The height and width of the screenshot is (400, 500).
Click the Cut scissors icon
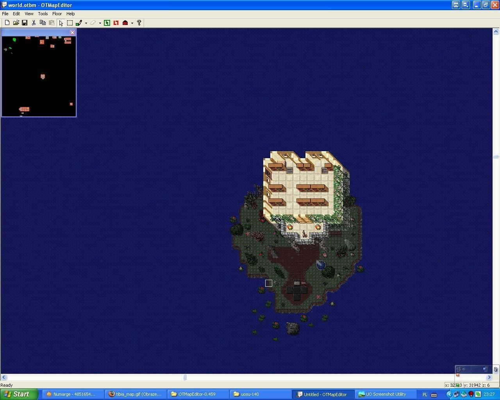tap(34, 23)
